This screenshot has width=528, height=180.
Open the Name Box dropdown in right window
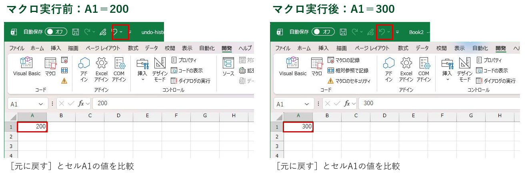pyautogui.click(x=307, y=104)
